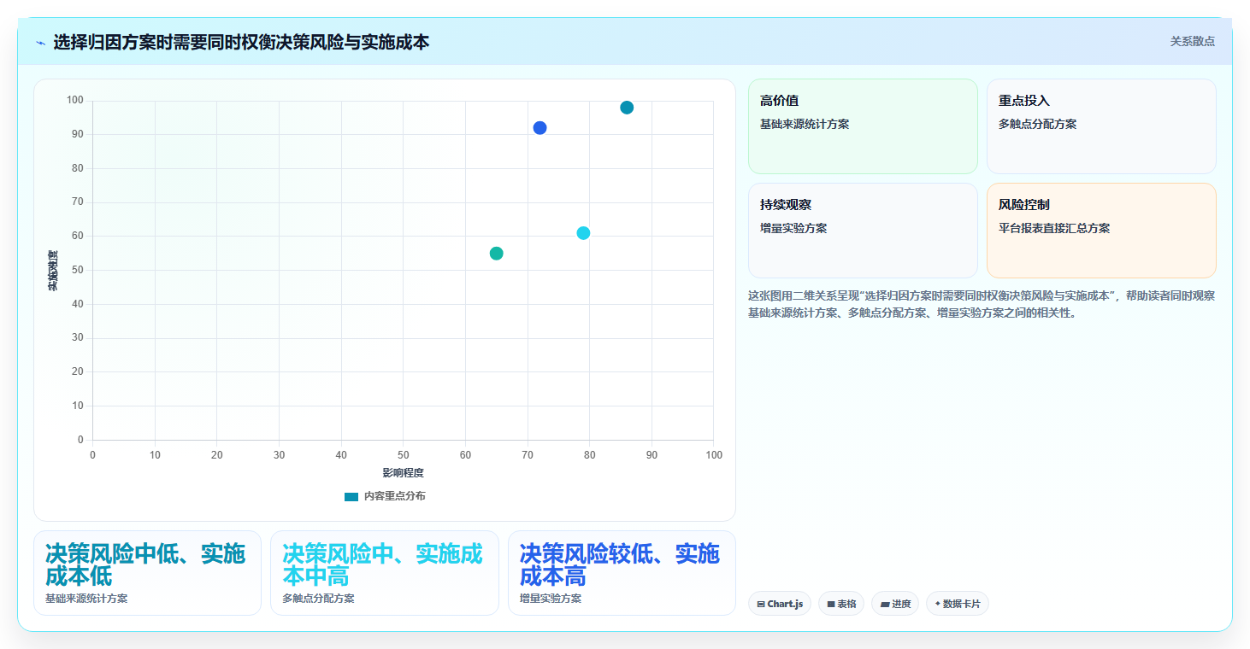Screen dimensions: 1250x649
Task: Select the dark teal scatter point near 98
Action: pyautogui.click(x=627, y=108)
